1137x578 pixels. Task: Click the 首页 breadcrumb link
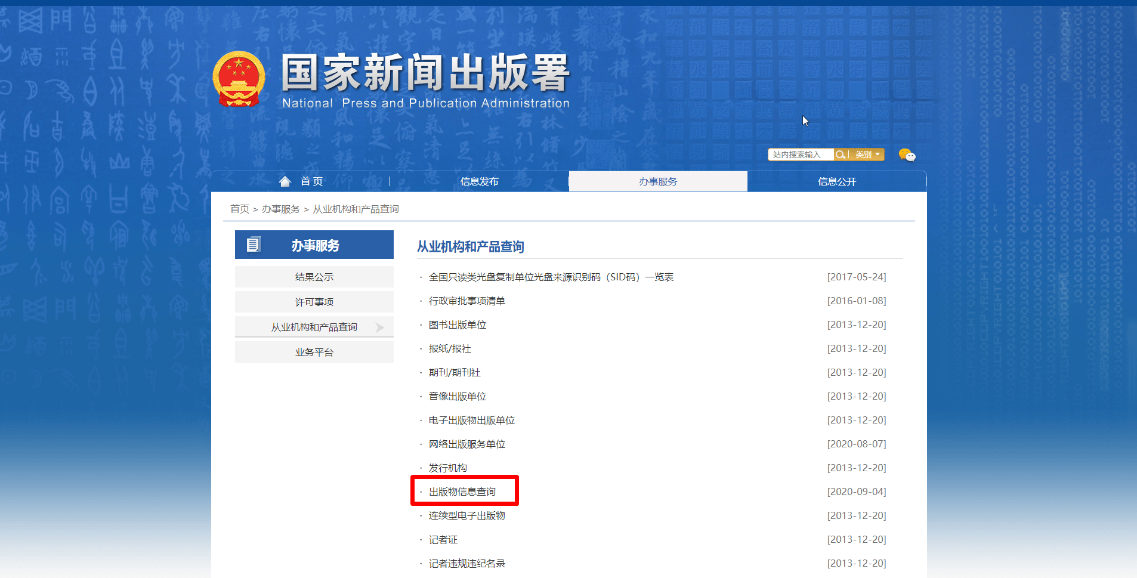pyautogui.click(x=240, y=208)
